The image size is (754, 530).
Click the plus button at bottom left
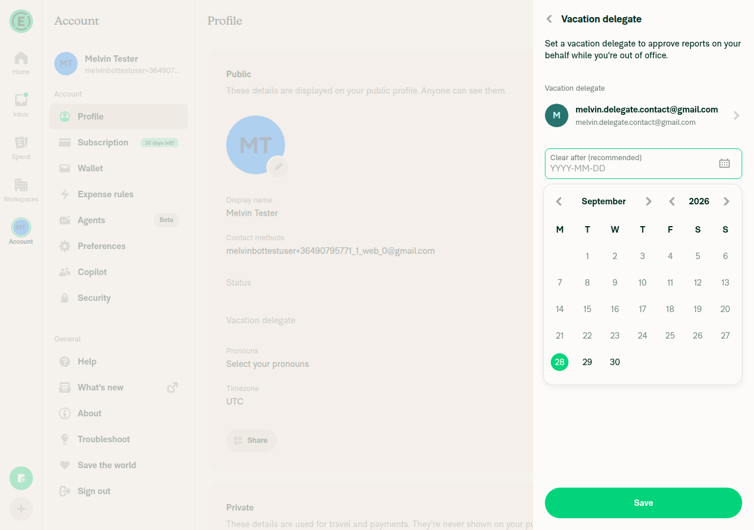click(21, 509)
